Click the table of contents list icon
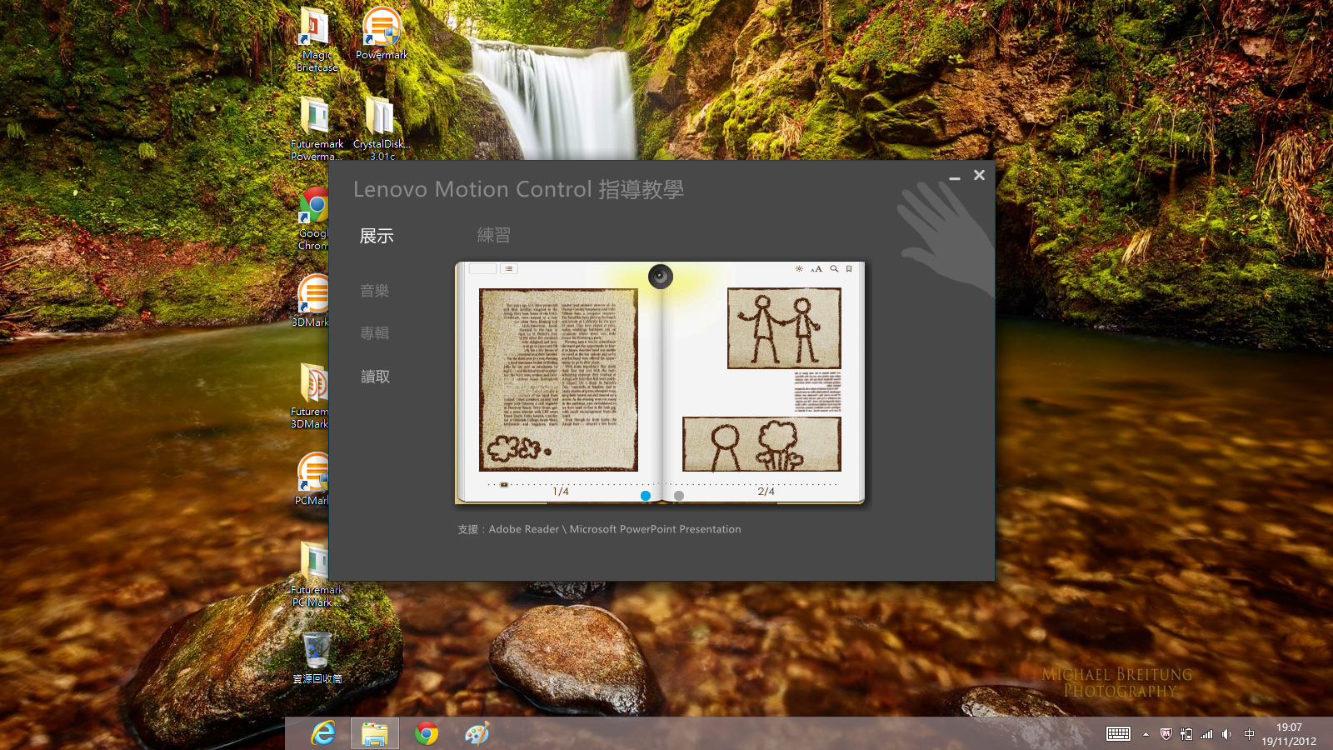This screenshot has height=750, width=1333. (509, 268)
